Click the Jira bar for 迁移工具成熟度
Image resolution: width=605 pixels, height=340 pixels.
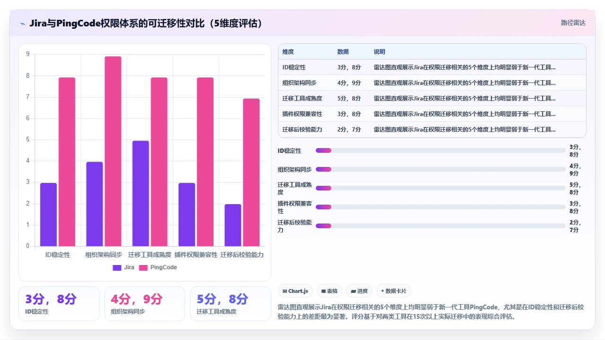click(x=140, y=193)
